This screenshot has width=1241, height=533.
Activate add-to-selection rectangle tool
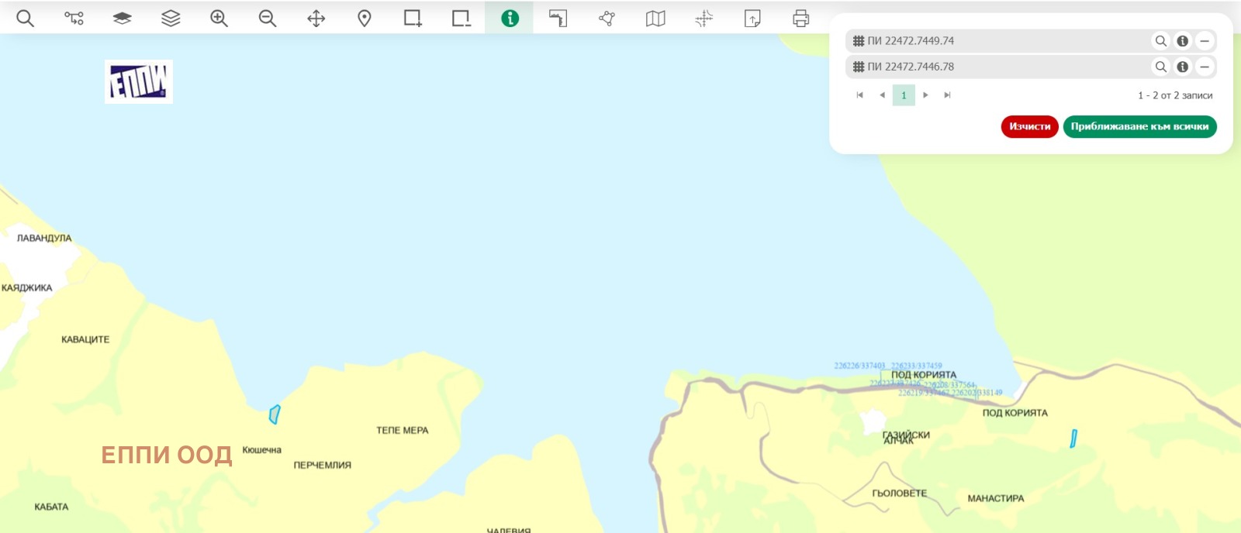pos(413,18)
